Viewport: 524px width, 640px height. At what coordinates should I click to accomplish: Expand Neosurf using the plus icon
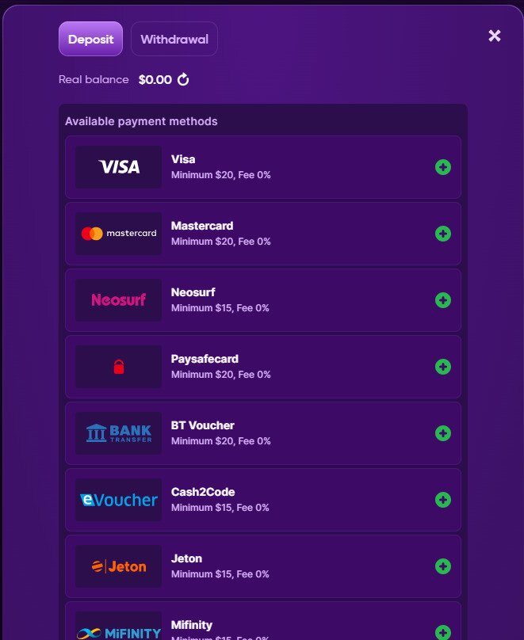[x=442, y=300]
